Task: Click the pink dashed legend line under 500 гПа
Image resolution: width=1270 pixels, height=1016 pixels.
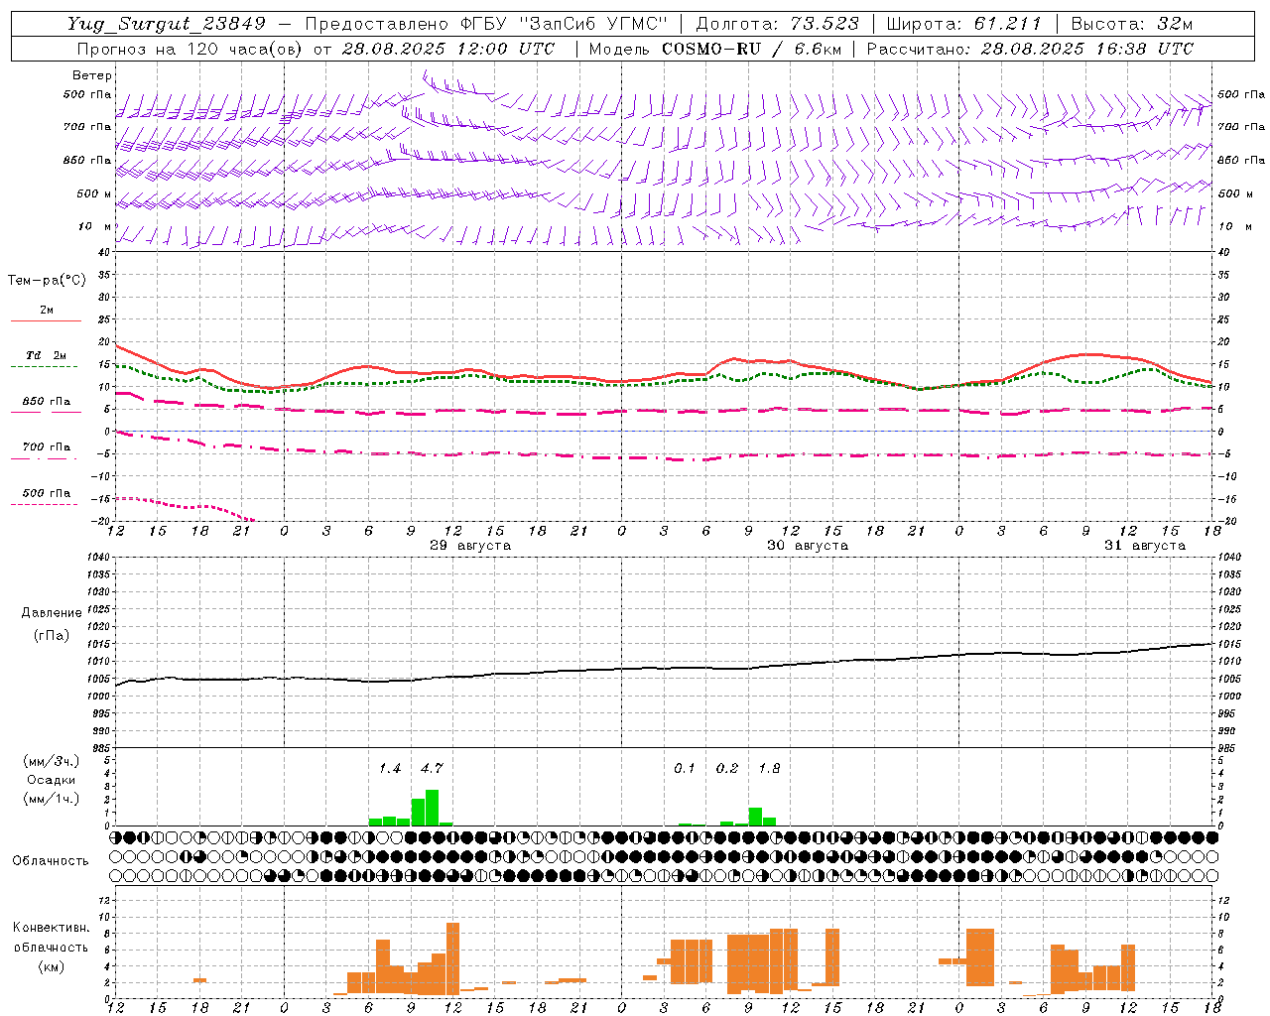Action: (x=45, y=505)
